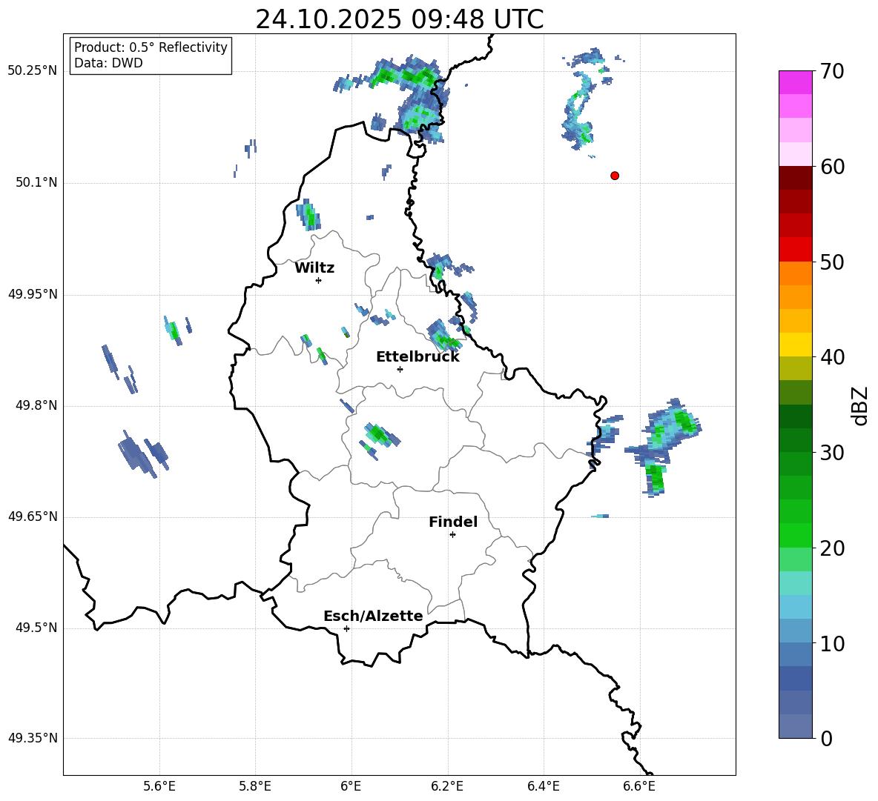
Task: Click the 49.5°N latitude label
Action: tap(36, 628)
